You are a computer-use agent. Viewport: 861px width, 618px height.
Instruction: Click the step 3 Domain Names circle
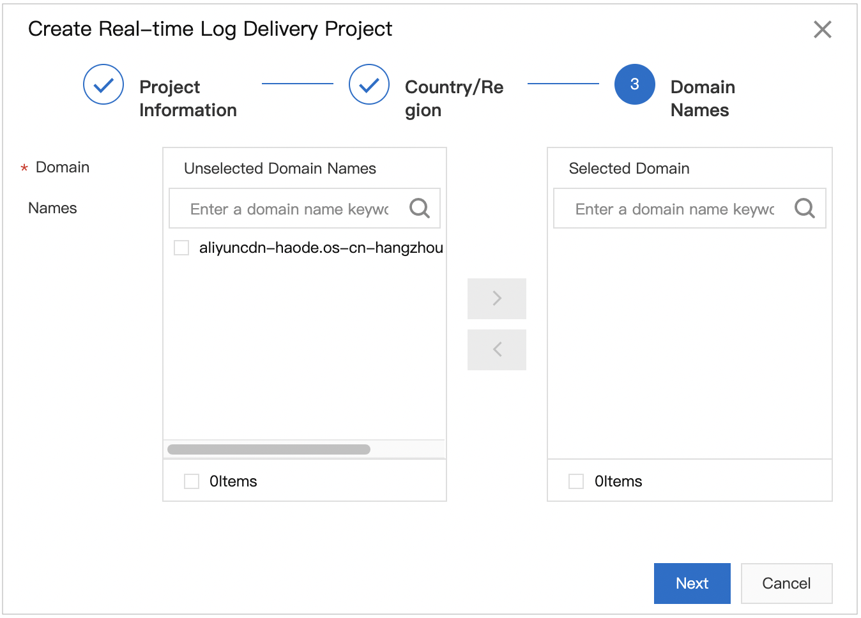pyautogui.click(x=634, y=84)
